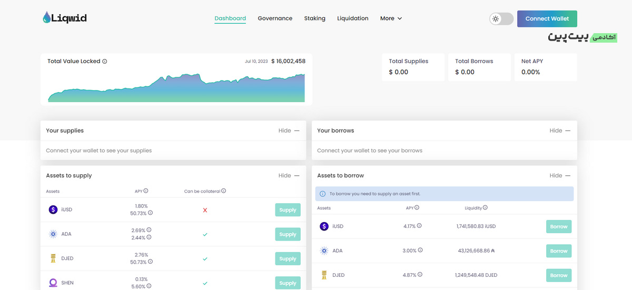Viewport: 632px width, 290px height.
Task: Click 'Connect your wallet to see your borrows'
Action: (370, 151)
